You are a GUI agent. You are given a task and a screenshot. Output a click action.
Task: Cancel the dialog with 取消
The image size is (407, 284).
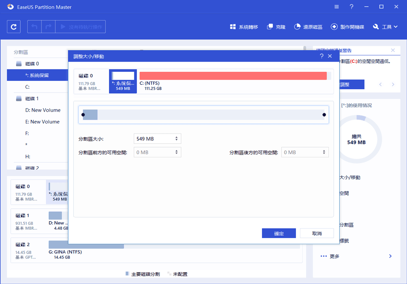point(316,233)
